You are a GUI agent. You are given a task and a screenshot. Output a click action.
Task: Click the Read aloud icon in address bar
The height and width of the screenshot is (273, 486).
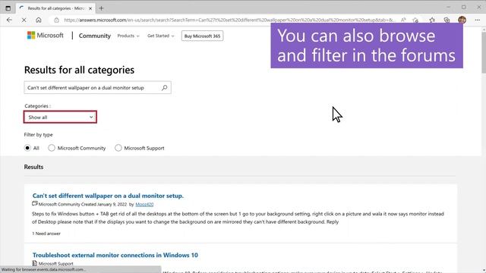[x=403, y=20]
